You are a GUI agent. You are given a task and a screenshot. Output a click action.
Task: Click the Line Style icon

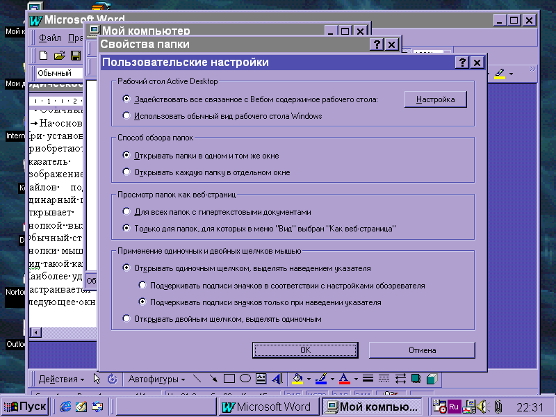coord(368,379)
